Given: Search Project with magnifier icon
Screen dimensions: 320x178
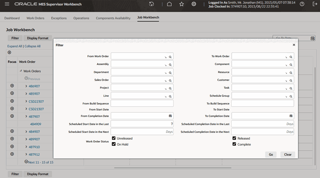Looking at the screenshot, I should coord(170,88).
